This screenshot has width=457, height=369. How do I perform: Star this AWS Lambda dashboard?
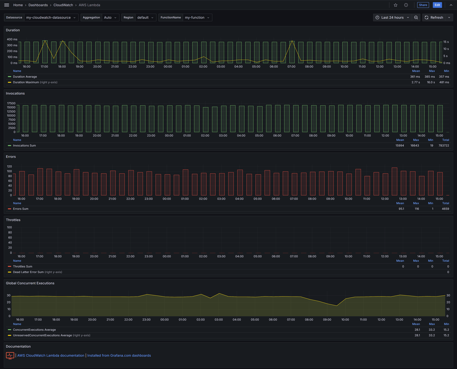pyautogui.click(x=395, y=5)
